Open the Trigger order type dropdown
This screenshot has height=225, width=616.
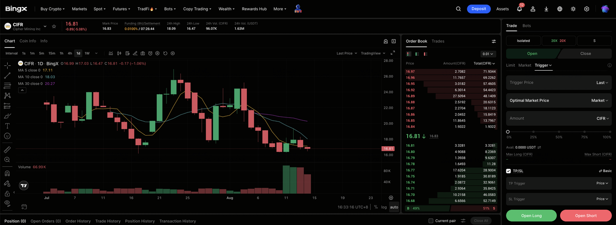coord(543,65)
